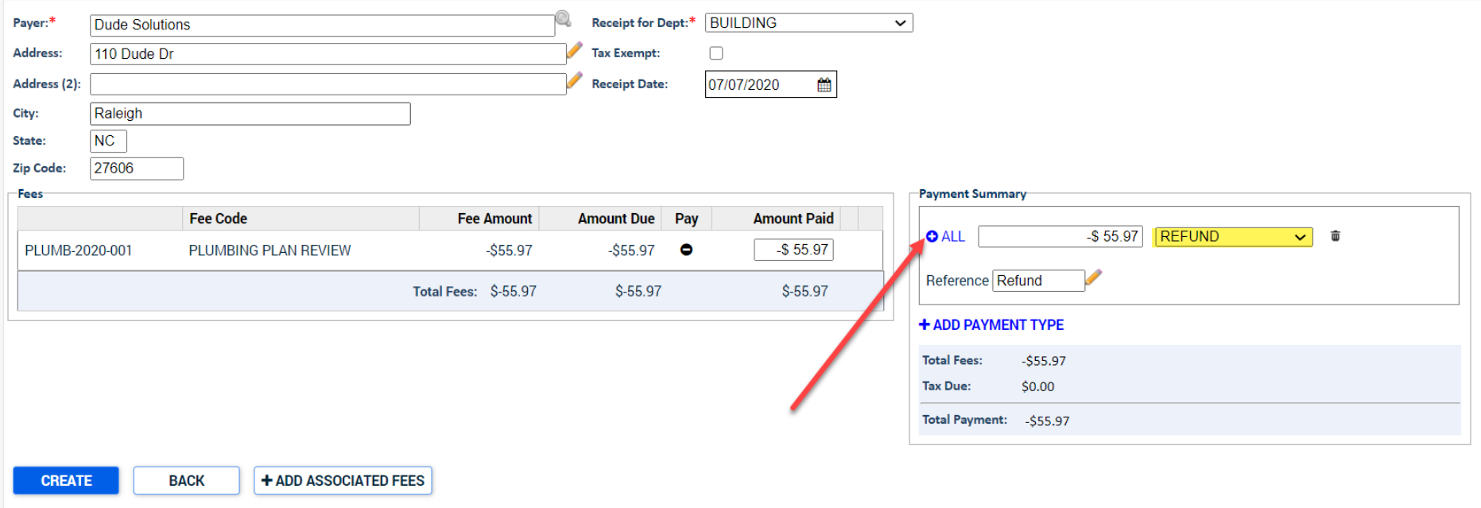Focus Payer field Dude Solutions

point(322,25)
